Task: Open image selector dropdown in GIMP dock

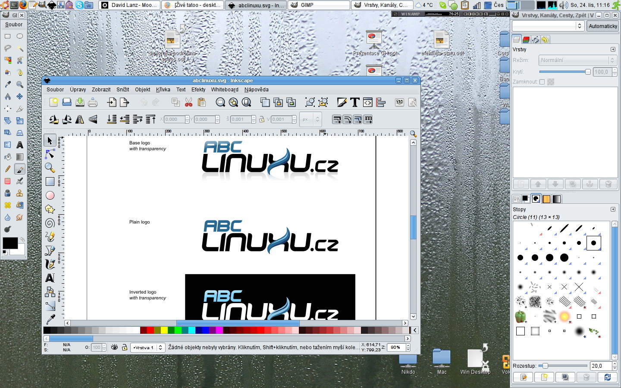Action: (x=547, y=26)
